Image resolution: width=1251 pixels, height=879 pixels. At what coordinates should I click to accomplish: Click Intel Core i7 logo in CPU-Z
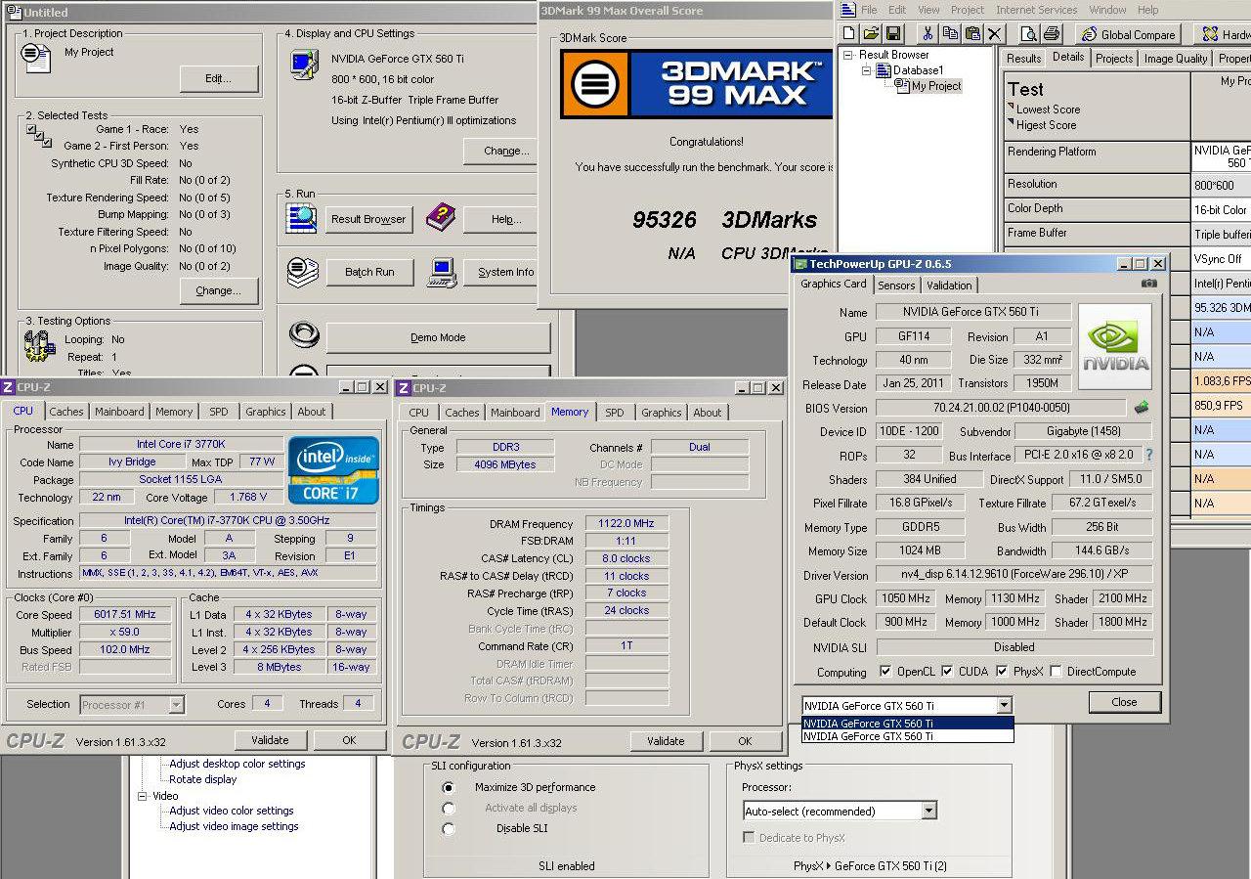tap(333, 470)
